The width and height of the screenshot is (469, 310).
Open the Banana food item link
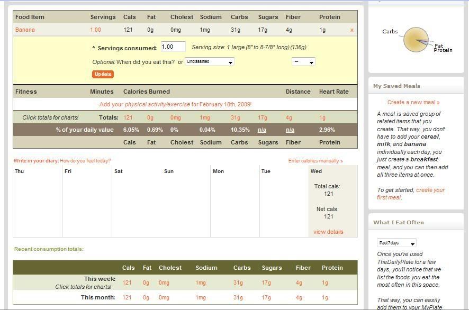[x=25, y=30]
